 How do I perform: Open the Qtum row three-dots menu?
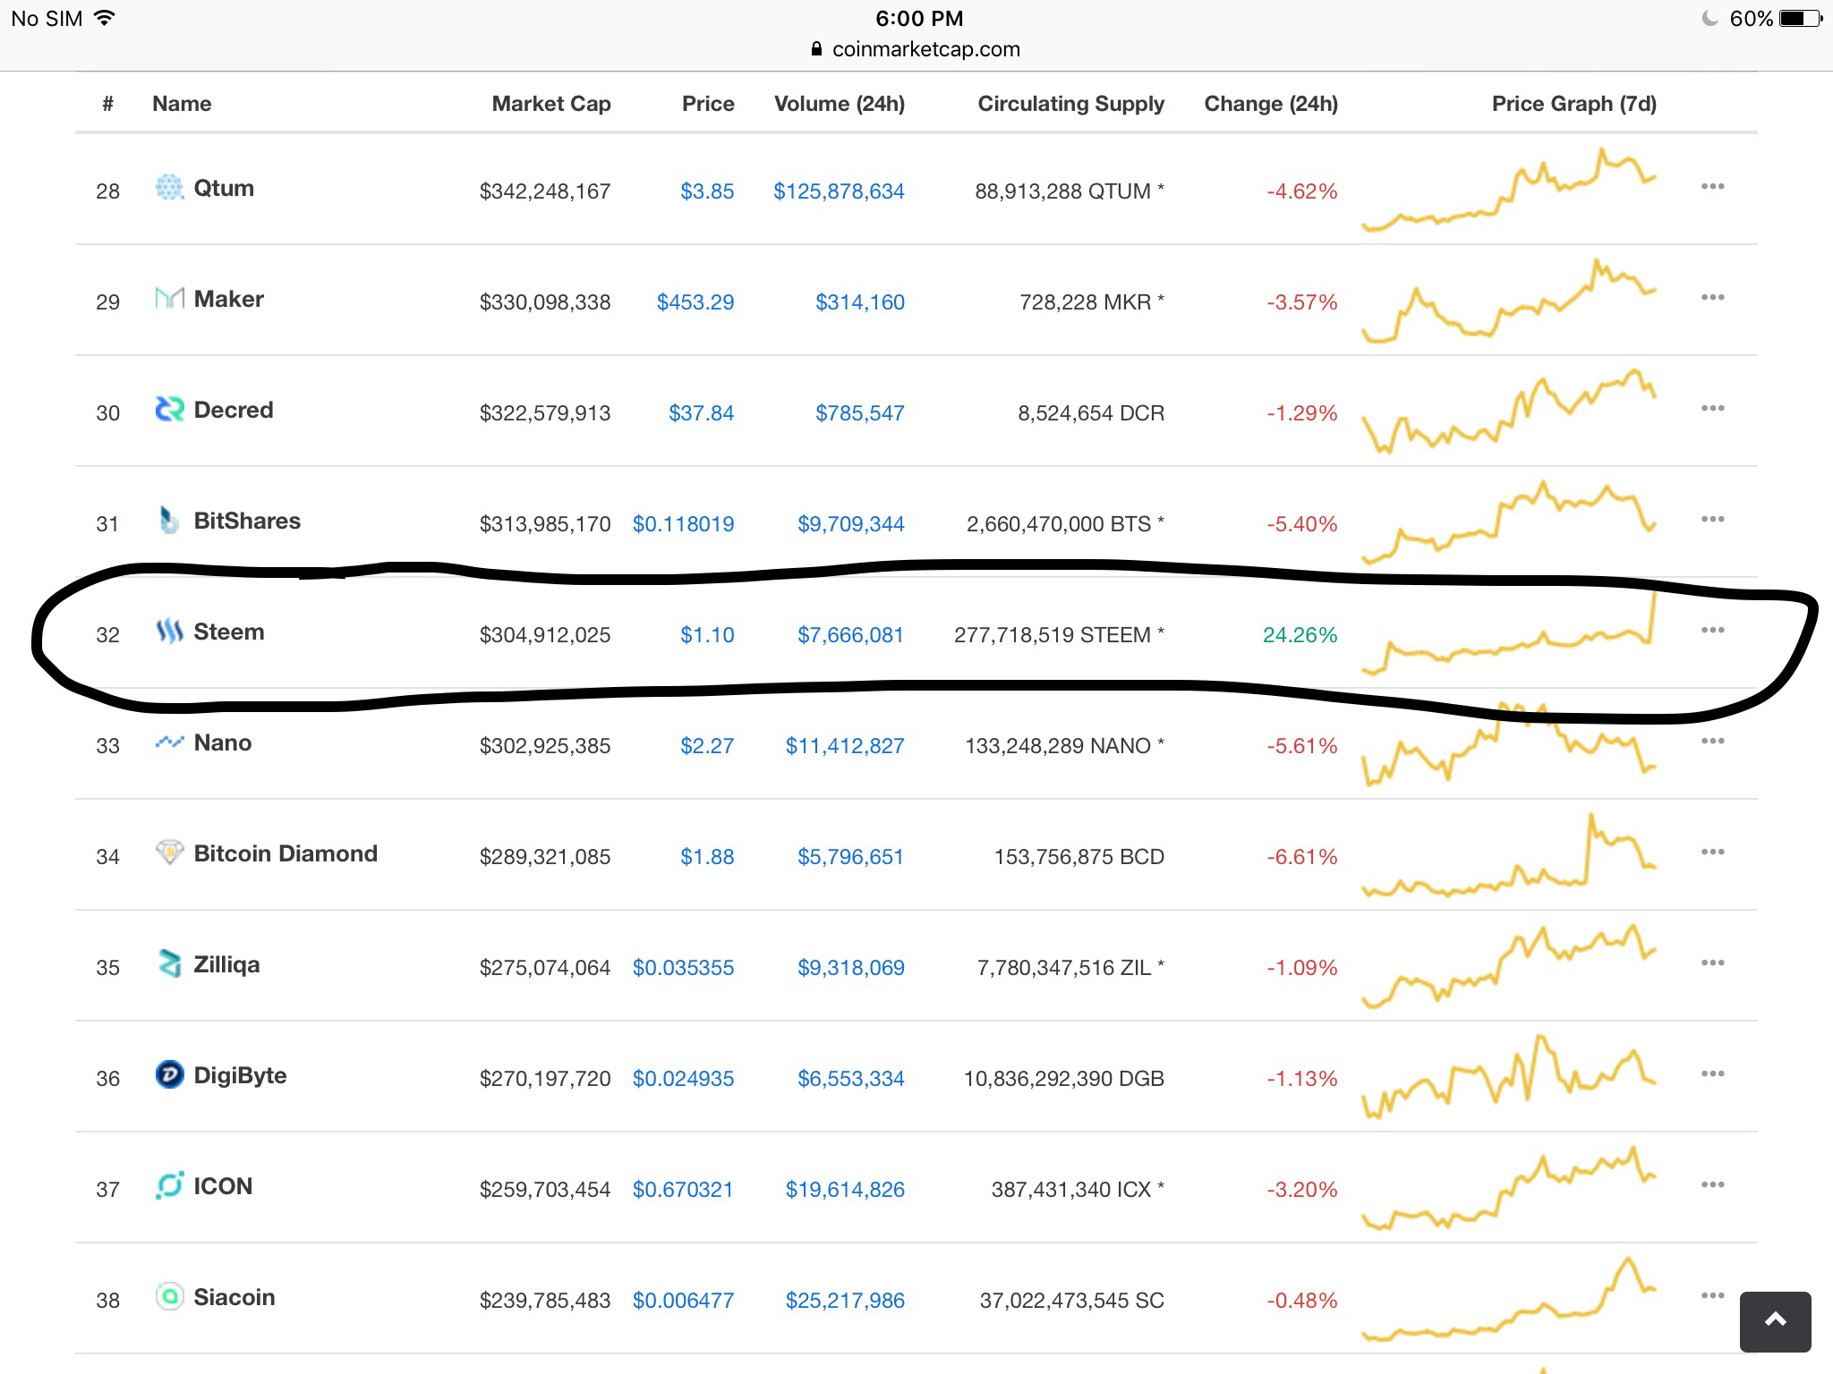(1712, 187)
